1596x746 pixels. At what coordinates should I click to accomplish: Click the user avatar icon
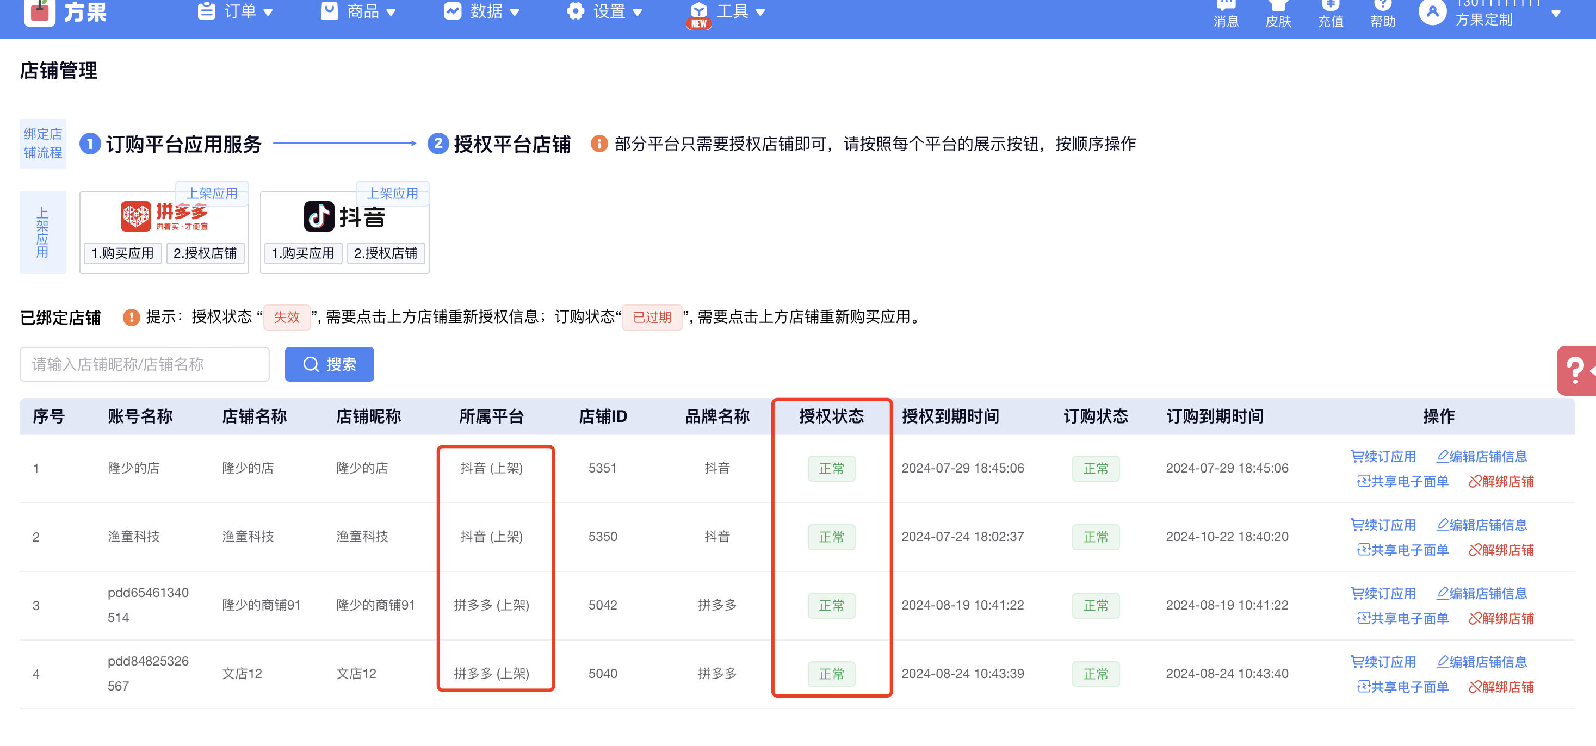[x=1432, y=11]
